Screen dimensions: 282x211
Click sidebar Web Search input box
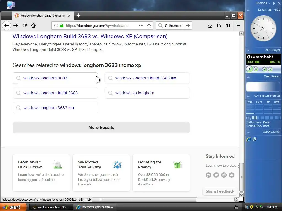[263, 87]
